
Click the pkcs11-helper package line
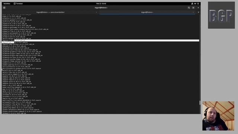(x=17, y=39)
